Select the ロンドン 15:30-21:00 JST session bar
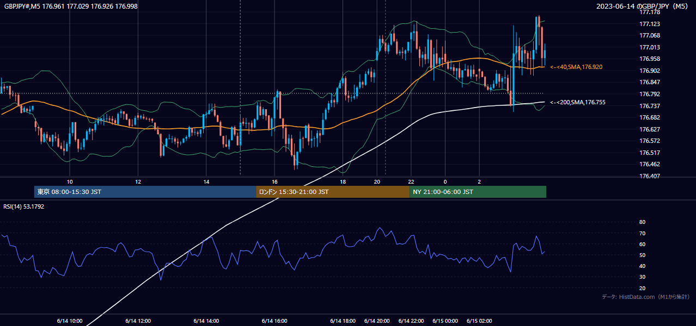Screen dimensions: 696x326 [333, 192]
